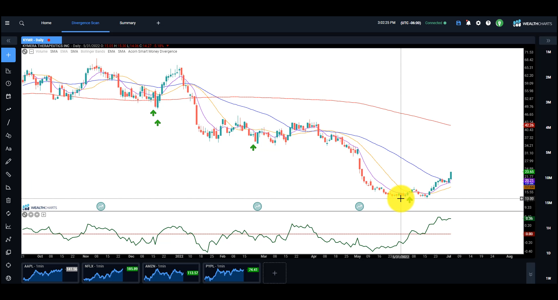Select the angle arc tool
558x300 pixels.
pyautogui.click(x=8, y=187)
